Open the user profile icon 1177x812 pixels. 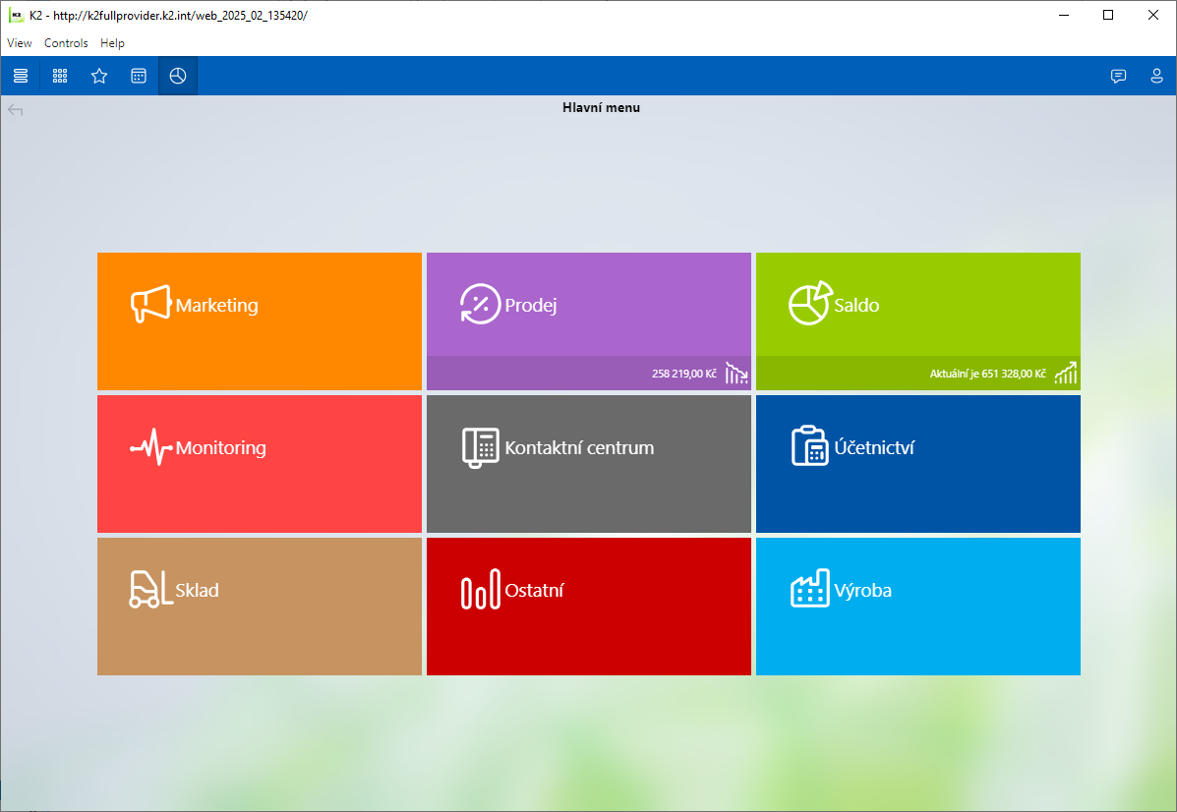click(x=1156, y=76)
